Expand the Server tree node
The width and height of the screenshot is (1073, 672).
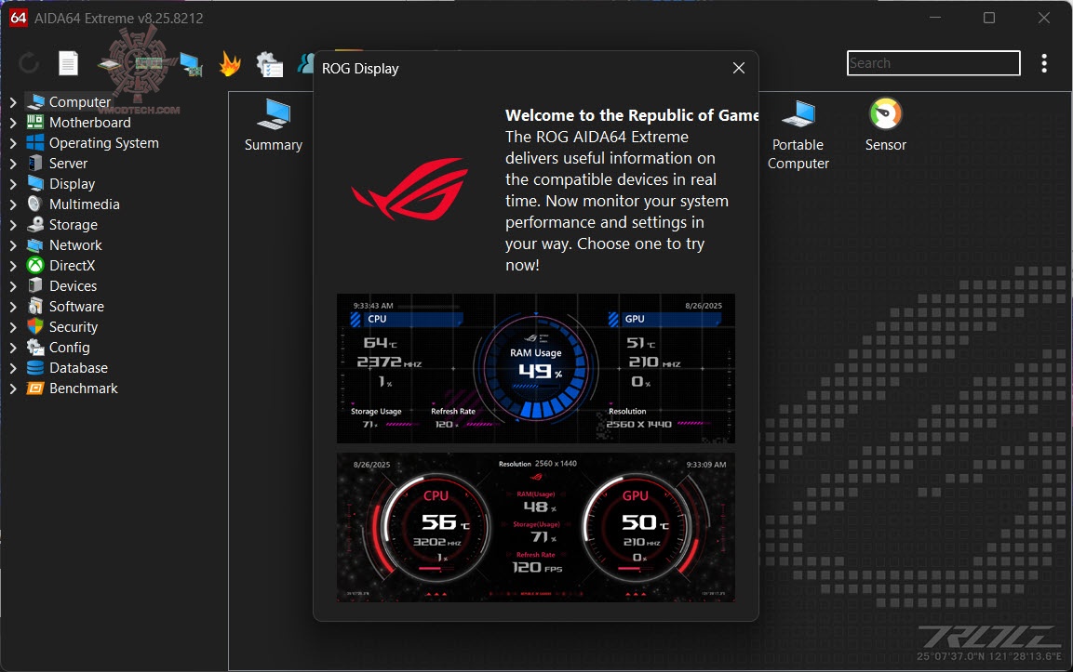13,164
